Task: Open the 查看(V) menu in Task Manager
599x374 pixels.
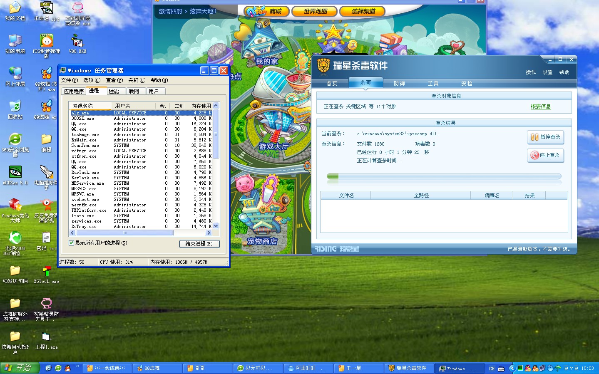Action: [114, 80]
